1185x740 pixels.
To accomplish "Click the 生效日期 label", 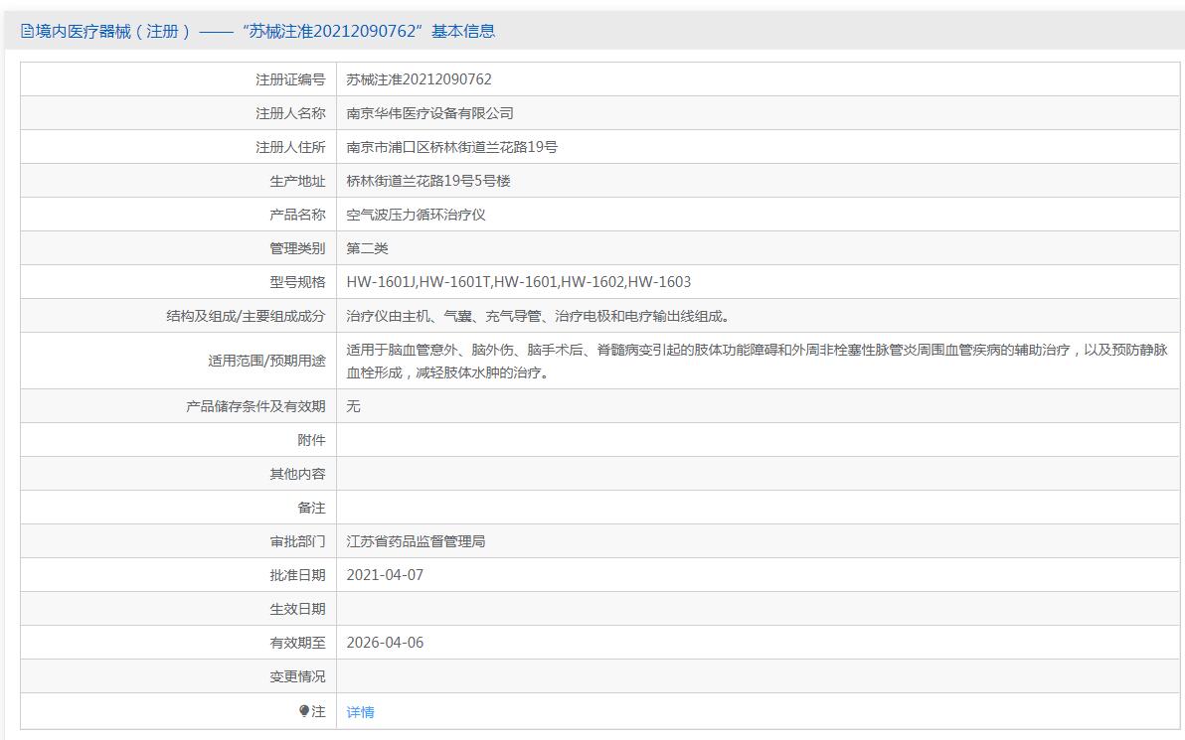I will point(298,609).
